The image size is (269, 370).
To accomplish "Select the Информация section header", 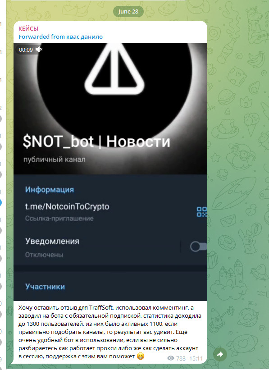I will 50,189.
